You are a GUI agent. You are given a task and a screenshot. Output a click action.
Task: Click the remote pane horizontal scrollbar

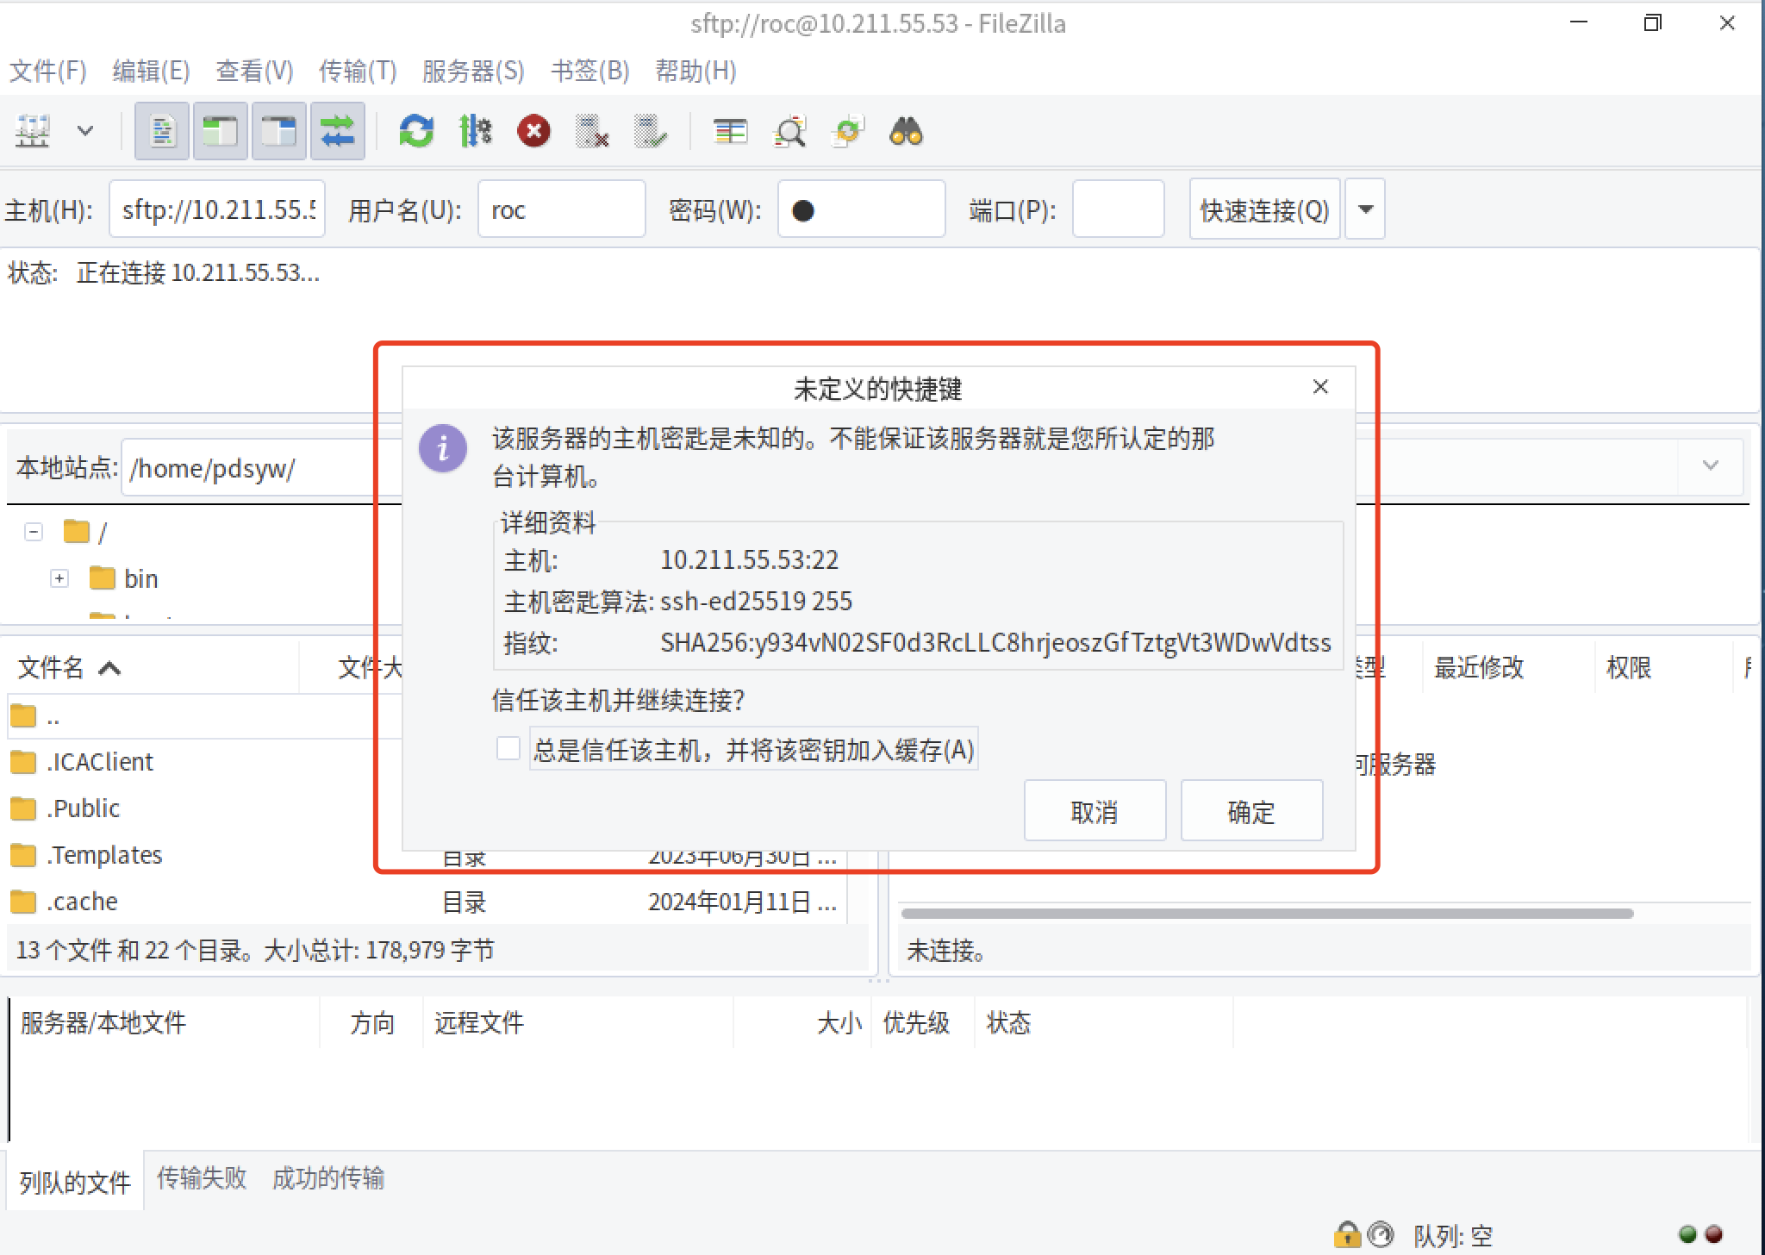click(1267, 913)
